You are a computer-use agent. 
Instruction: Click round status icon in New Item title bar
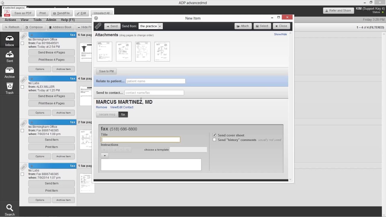[96, 18]
